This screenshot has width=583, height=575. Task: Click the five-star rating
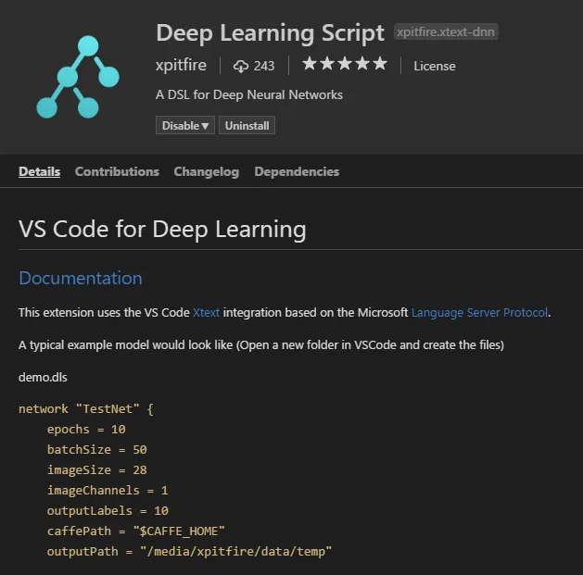coord(345,64)
